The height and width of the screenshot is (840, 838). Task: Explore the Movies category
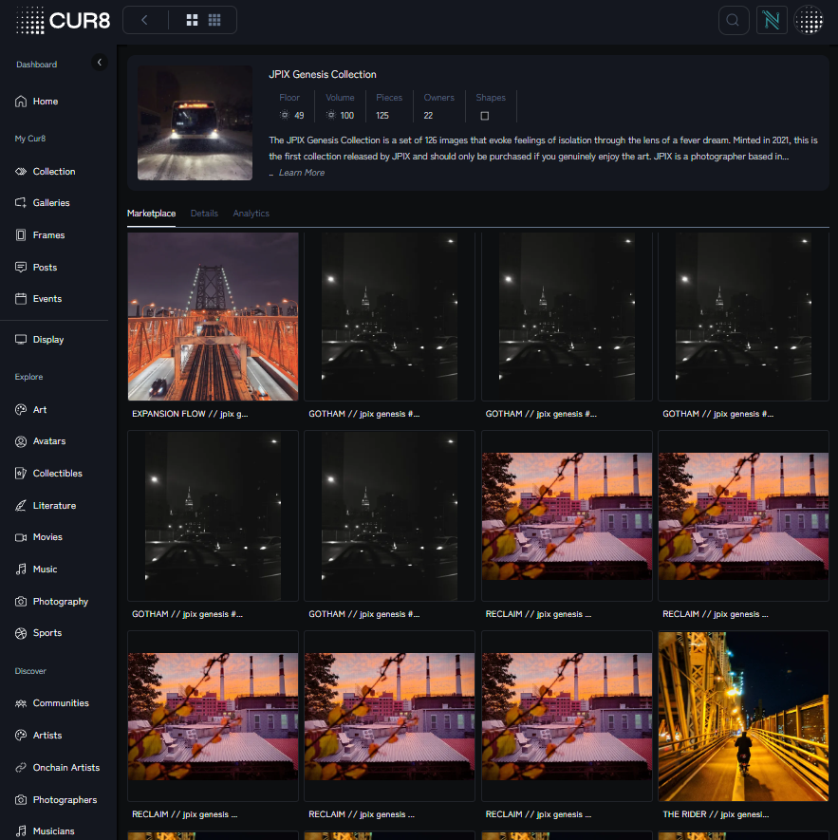tap(39, 537)
